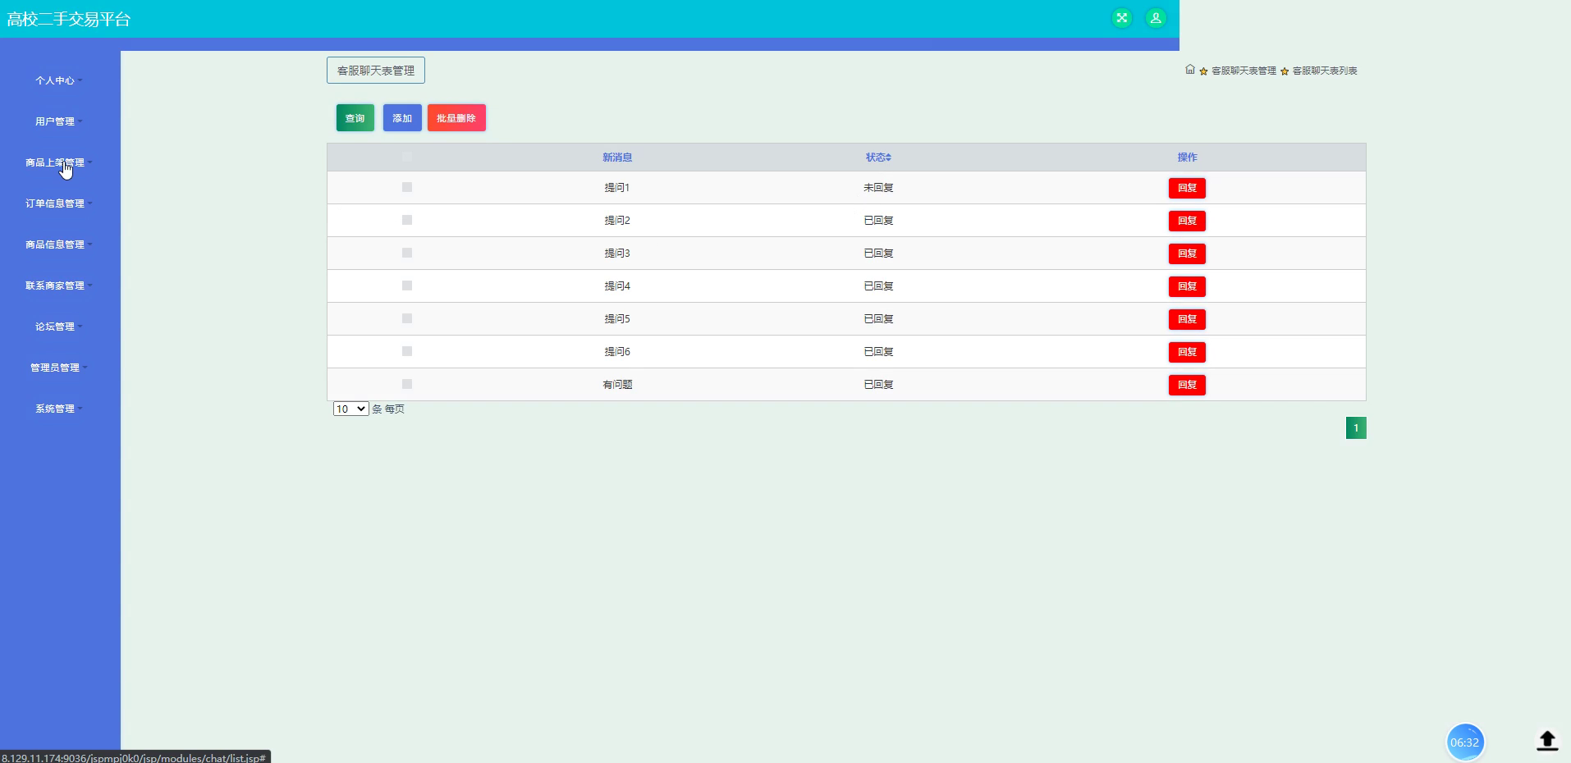Open user profile icon in top bar
The width and height of the screenshot is (1571, 763).
1156,18
